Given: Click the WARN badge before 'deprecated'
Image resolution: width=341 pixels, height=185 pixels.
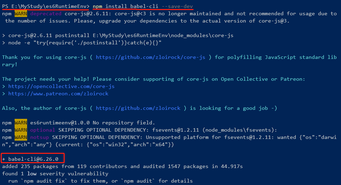Looking at the screenshot, I should point(21,14).
